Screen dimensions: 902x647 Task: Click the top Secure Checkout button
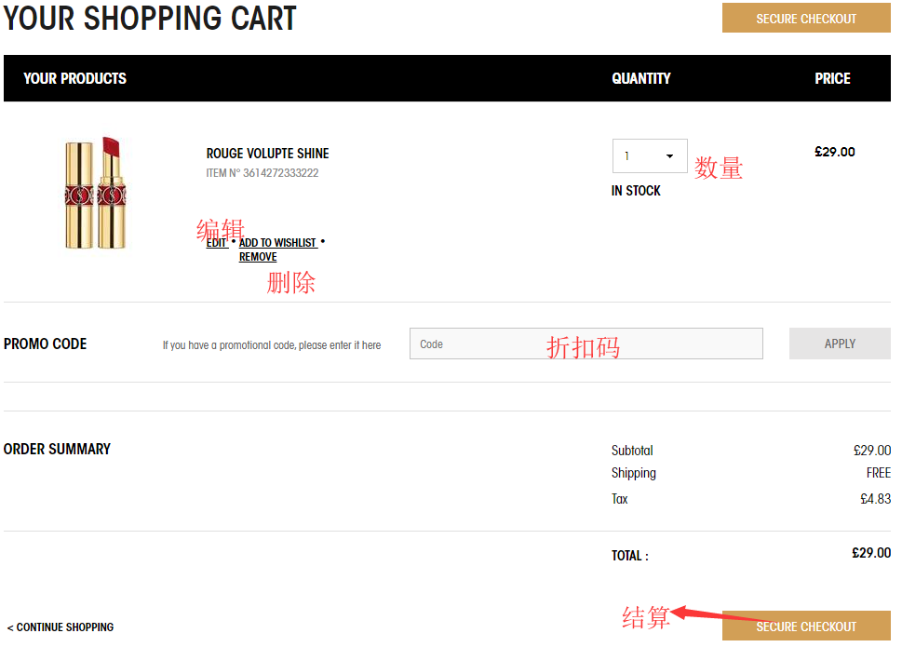click(806, 18)
